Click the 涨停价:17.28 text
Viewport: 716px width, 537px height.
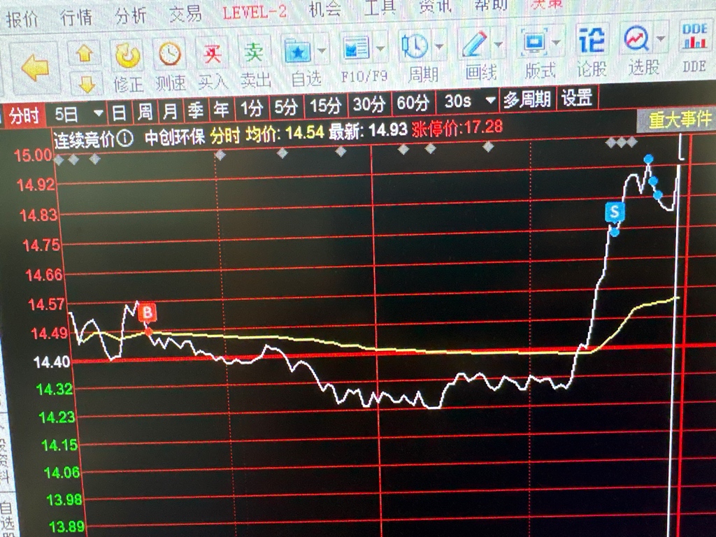click(457, 129)
